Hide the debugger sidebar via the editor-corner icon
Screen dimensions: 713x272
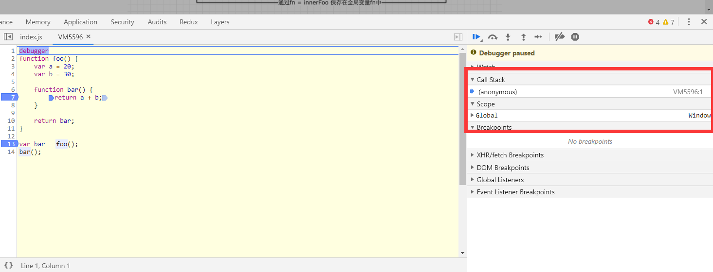[458, 37]
